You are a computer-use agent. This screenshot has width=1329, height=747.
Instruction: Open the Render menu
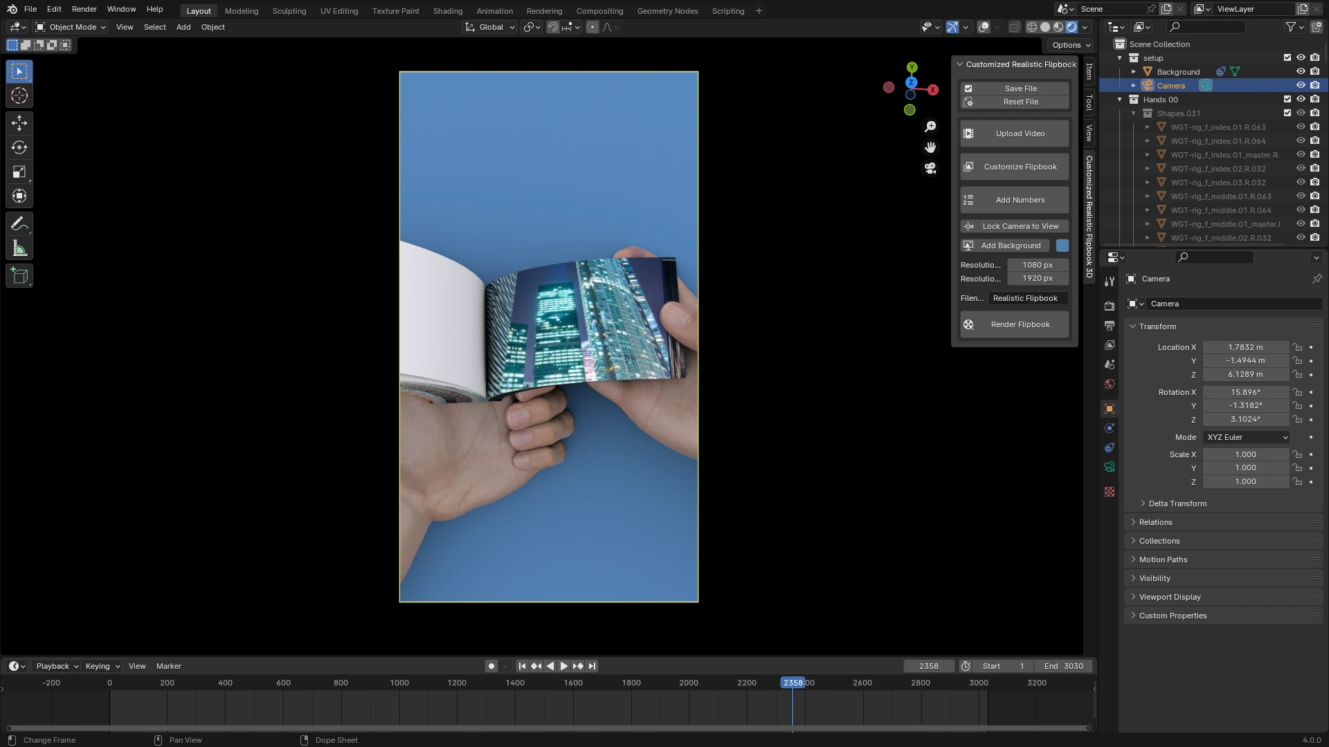(84, 9)
